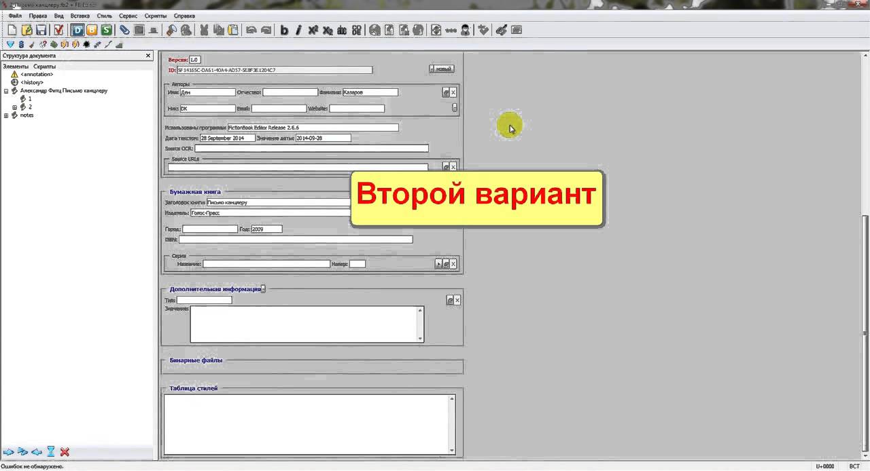Click the Website input field

tap(357, 109)
